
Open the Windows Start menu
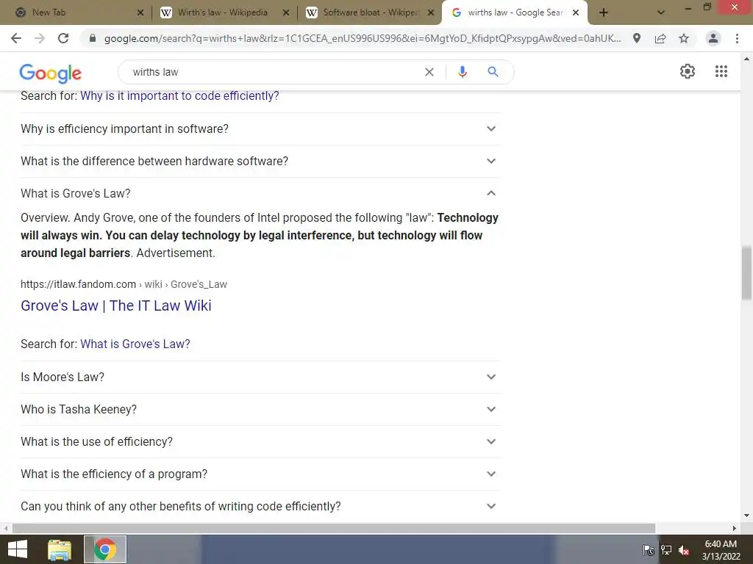coord(18,549)
